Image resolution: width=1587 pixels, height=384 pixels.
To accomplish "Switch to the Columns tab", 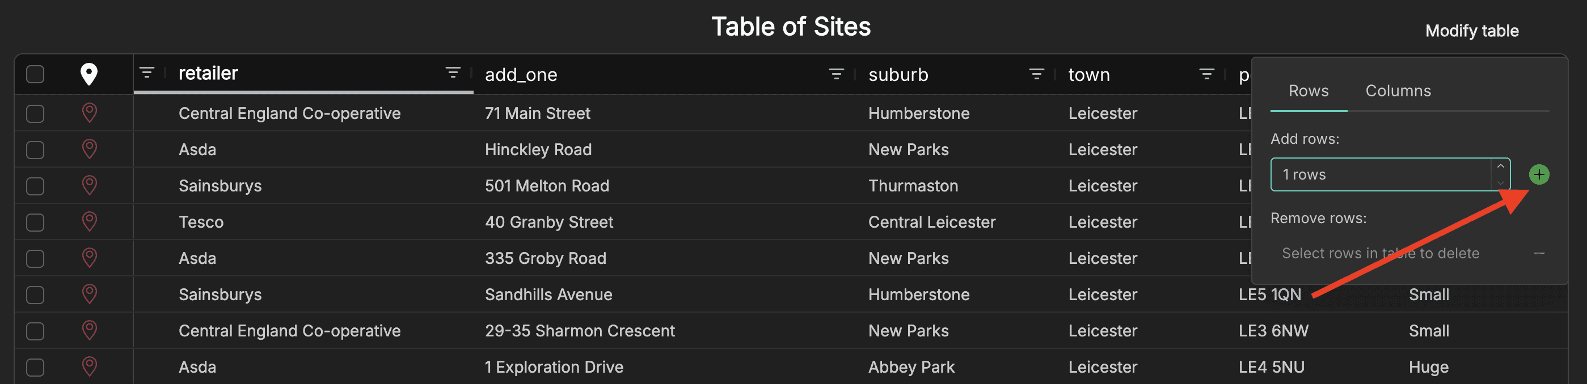I will tap(1397, 91).
